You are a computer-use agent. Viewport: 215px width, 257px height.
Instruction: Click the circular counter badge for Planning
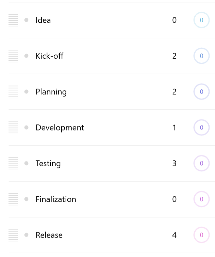coord(201,92)
